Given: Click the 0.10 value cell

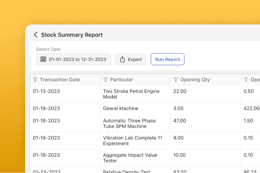Looking at the screenshot, I should tap(250, 158).
